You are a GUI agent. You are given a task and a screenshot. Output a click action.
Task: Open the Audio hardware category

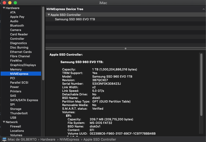[x=14, y=21]
